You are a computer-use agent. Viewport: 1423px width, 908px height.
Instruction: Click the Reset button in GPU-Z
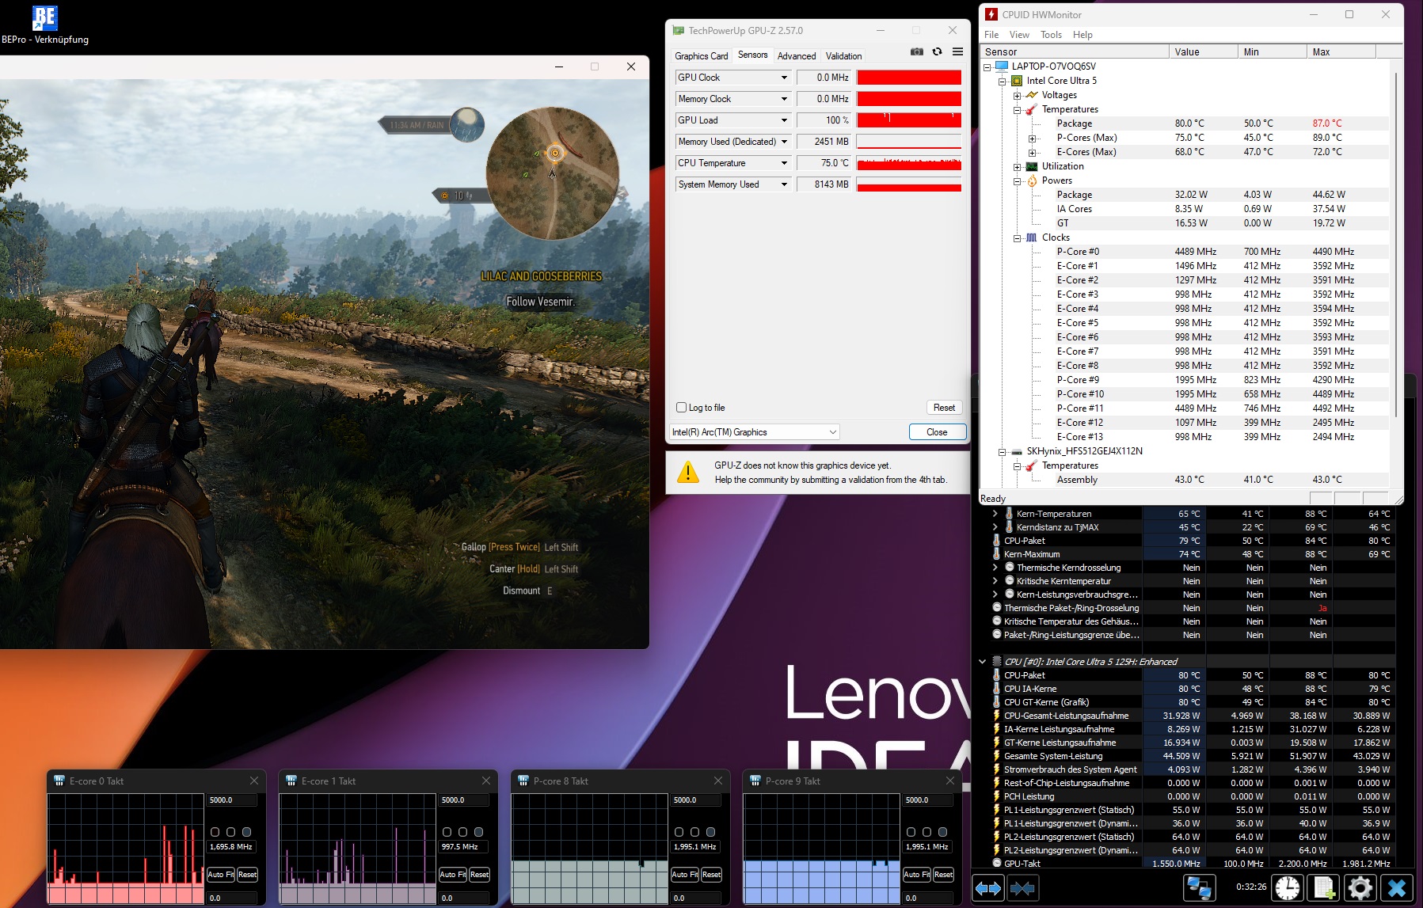(x=944, y=408)
